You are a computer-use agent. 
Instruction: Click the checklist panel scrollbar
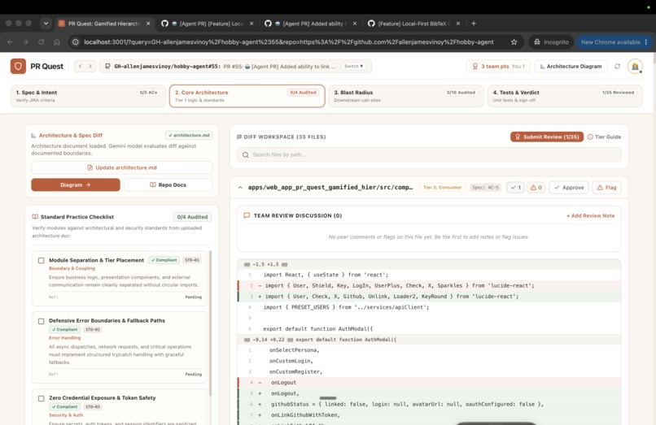[x=210, y=323]
